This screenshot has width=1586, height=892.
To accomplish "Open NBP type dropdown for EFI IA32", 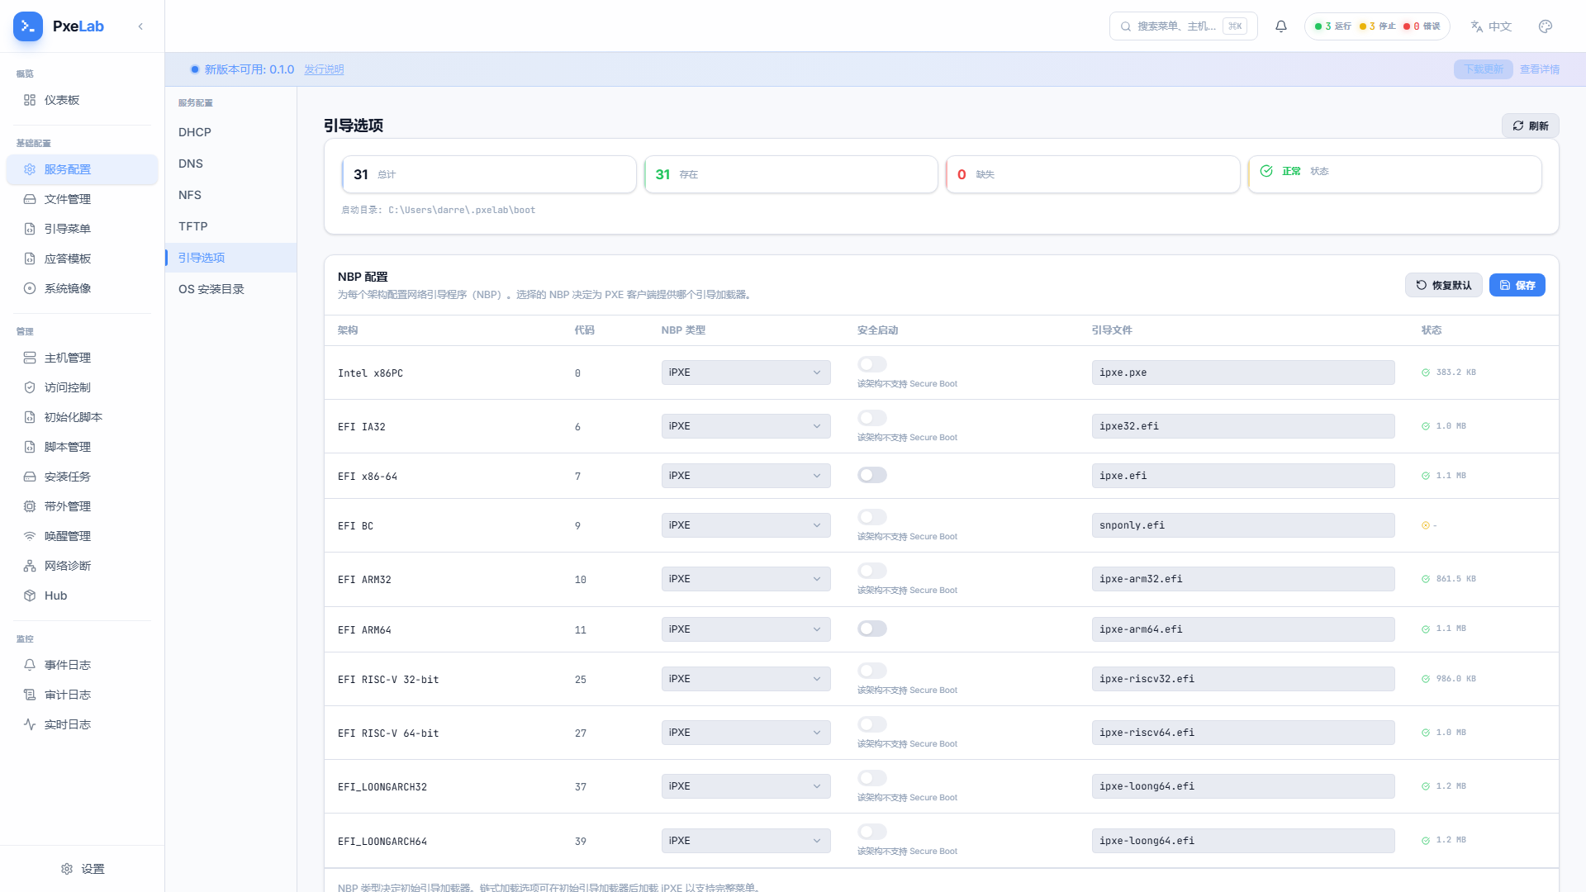I will click(x=746, y=426).
